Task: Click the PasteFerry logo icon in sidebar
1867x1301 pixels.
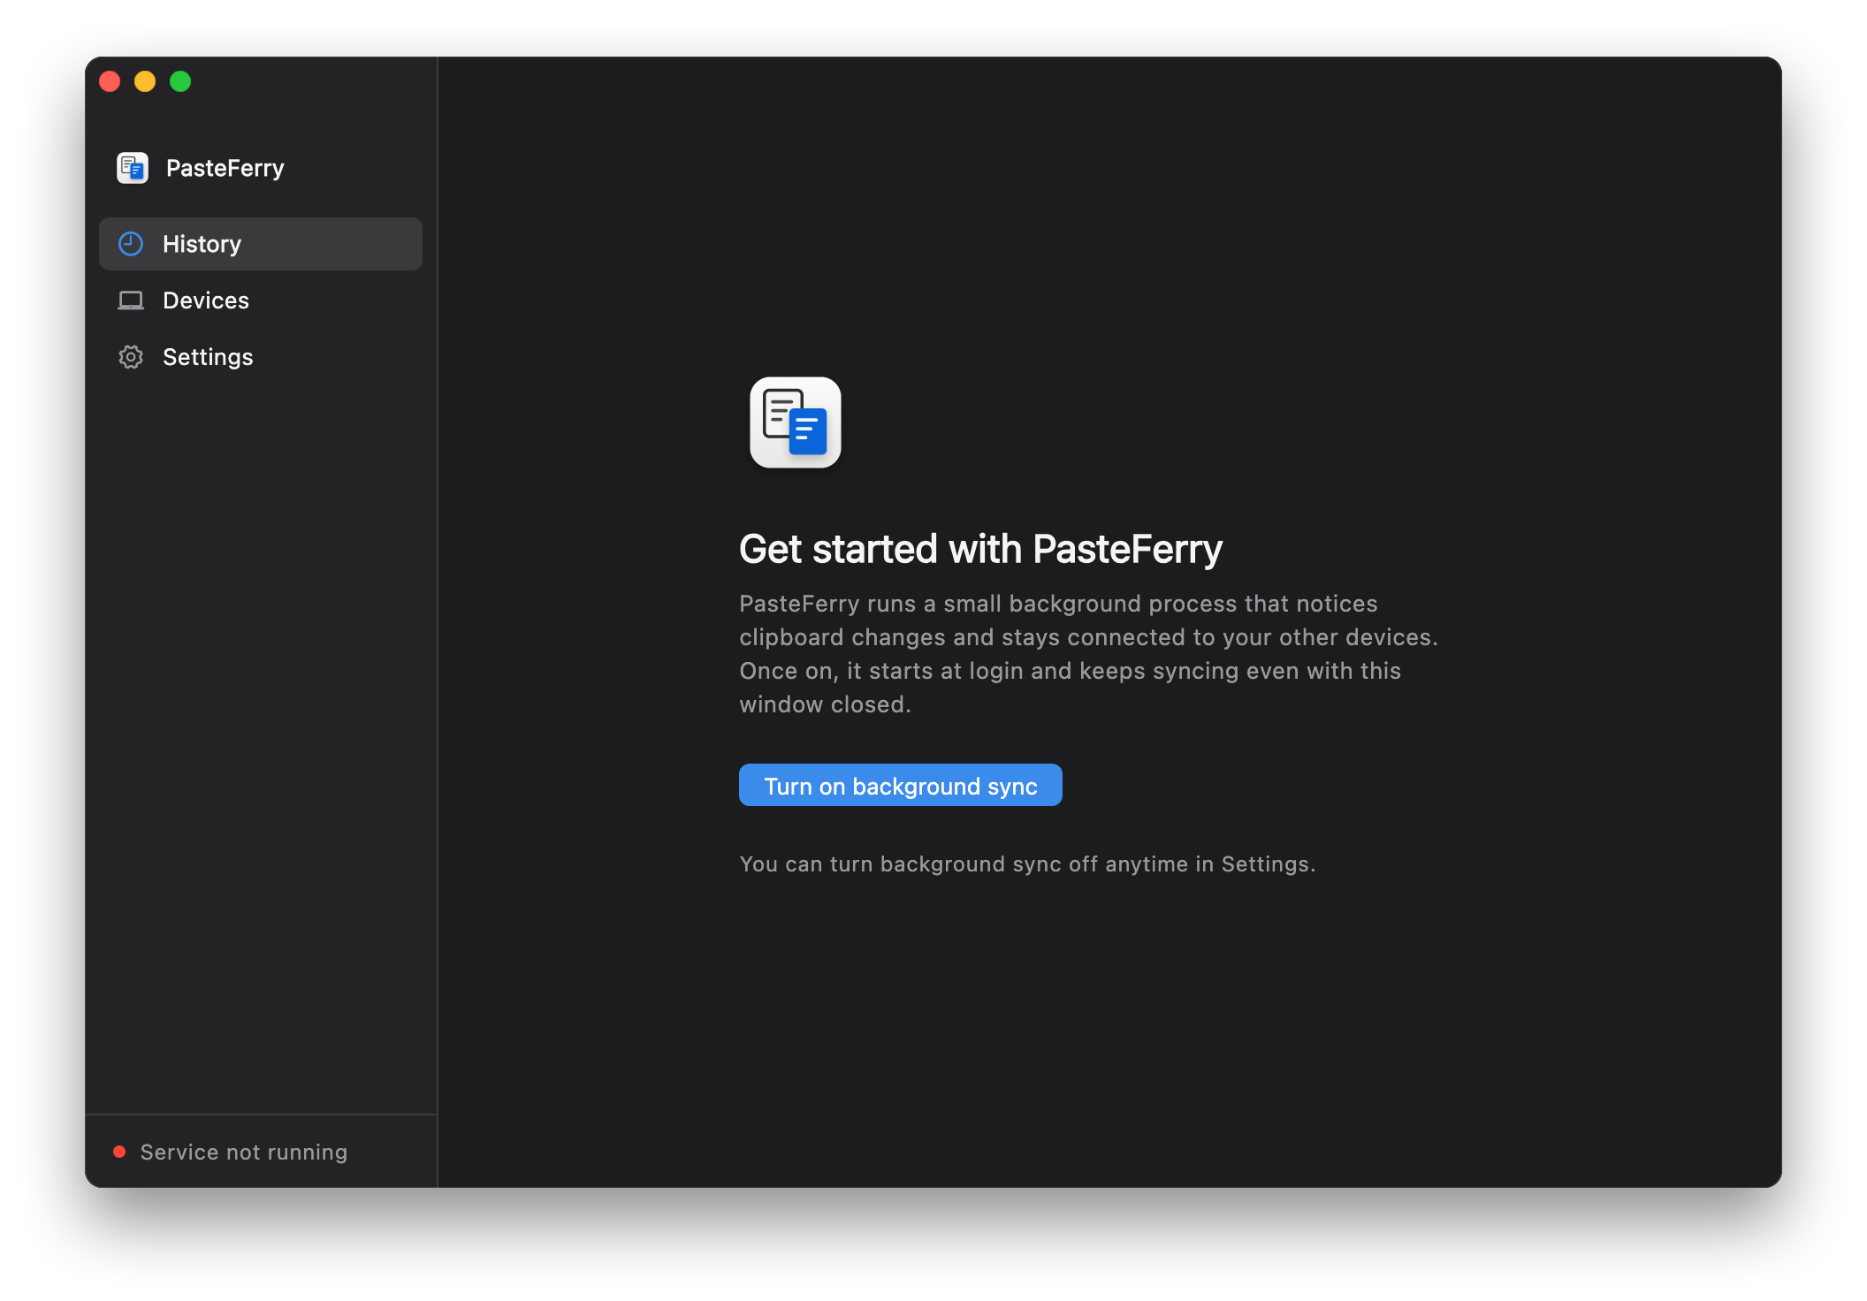Action: click(133, 168)
